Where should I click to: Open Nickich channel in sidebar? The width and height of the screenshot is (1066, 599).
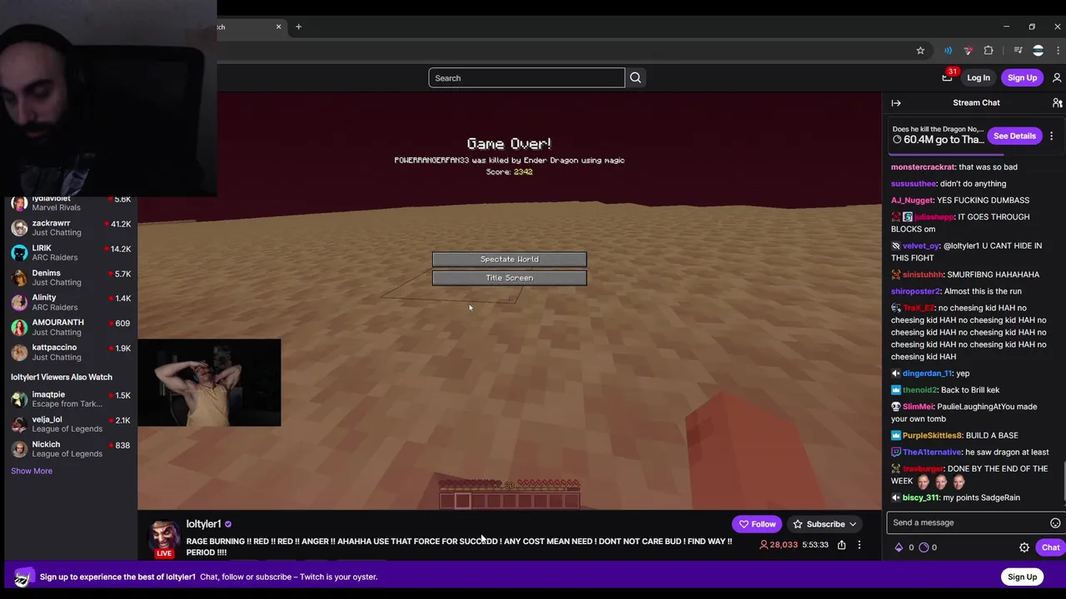click(x=70, y=449)
